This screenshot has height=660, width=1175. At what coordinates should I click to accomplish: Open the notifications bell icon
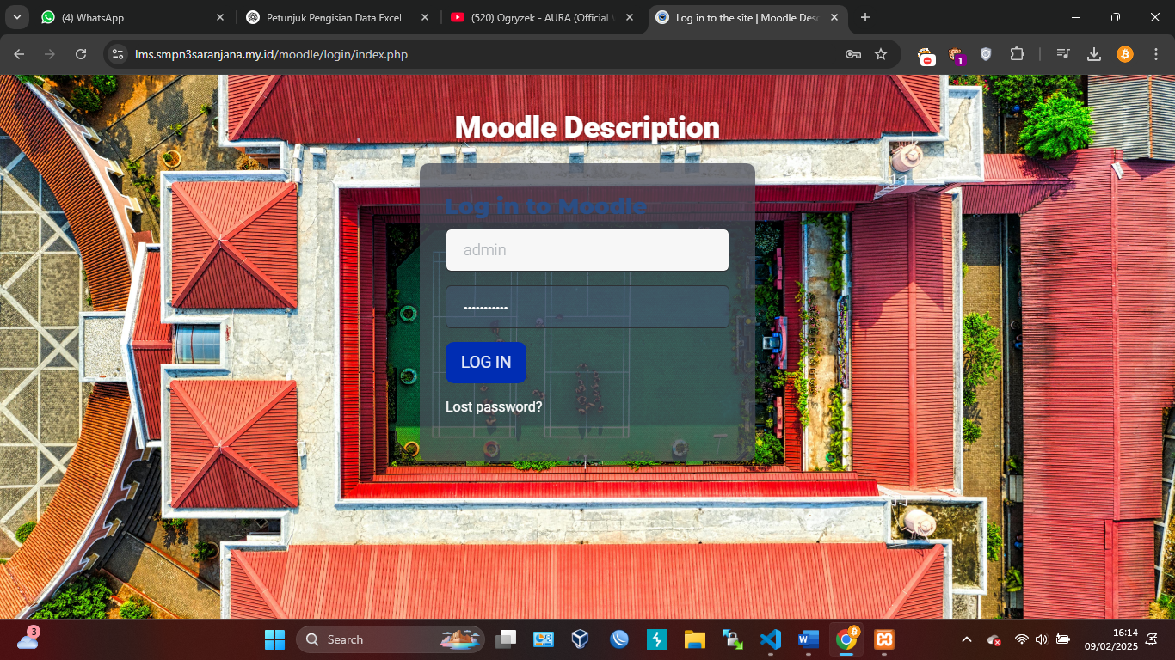[1152, 639]
